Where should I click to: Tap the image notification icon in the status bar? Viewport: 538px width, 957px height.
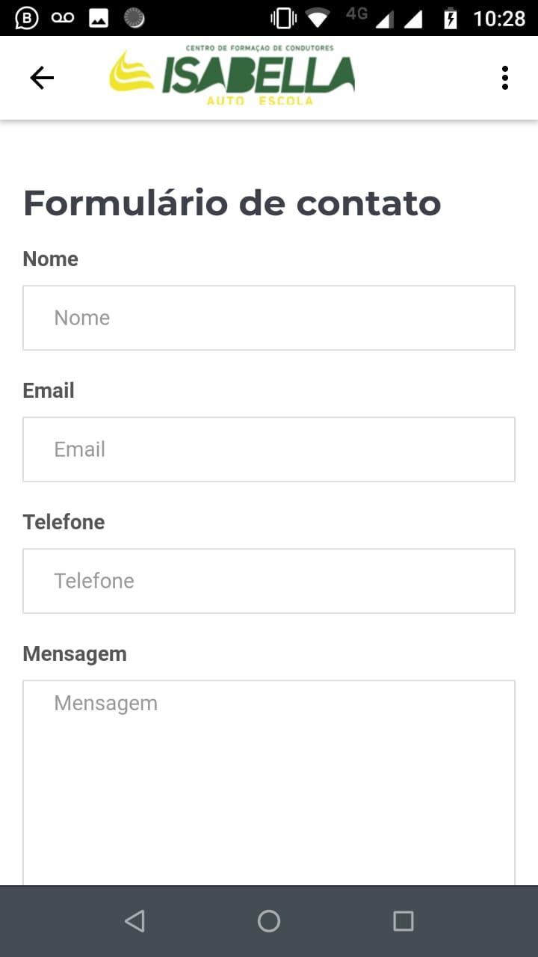(99, 18)
